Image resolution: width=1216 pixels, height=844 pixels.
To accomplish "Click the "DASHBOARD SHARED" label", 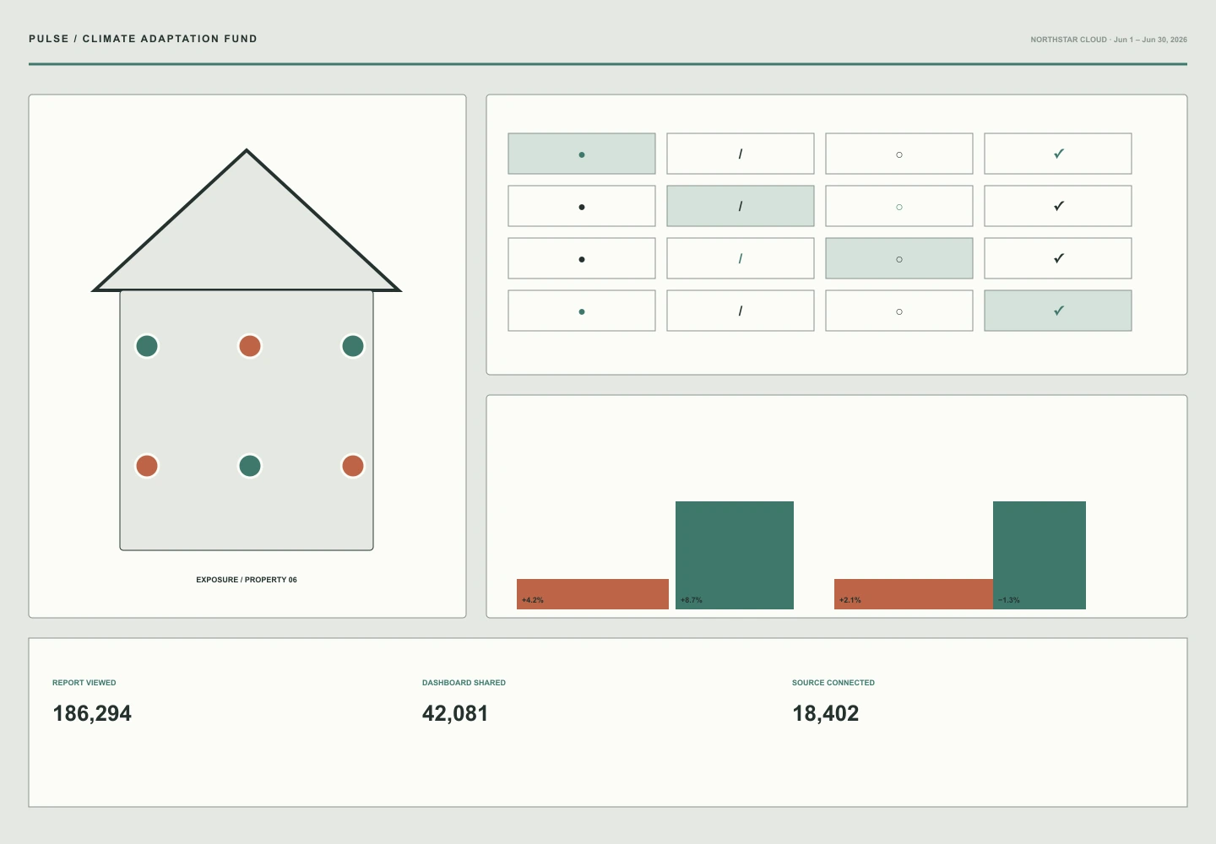I will coord(464,683).
